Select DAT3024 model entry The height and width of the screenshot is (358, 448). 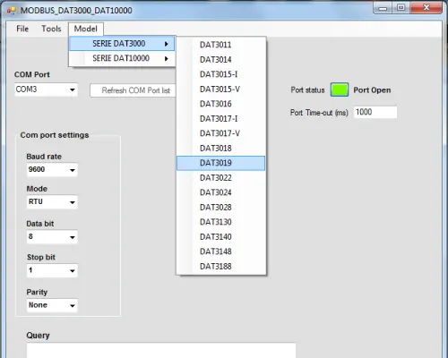point(220,192)
